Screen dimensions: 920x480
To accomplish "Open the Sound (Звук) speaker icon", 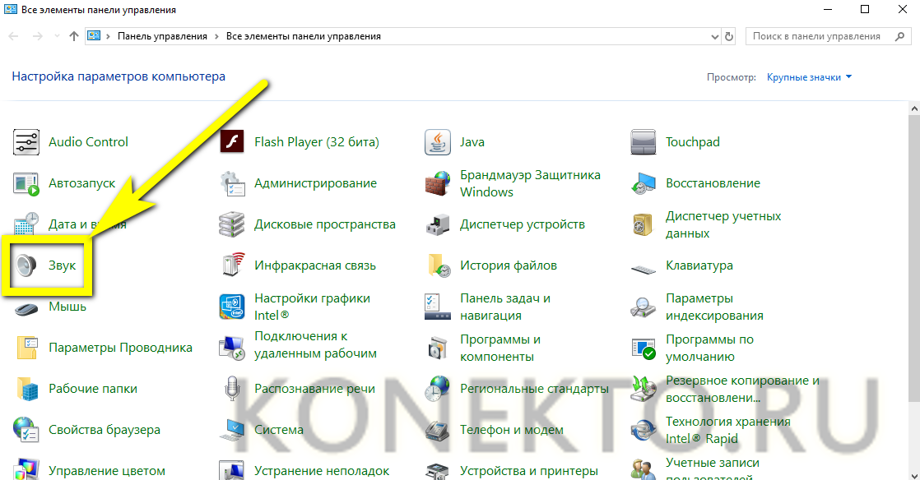I will tap(27, 265).
